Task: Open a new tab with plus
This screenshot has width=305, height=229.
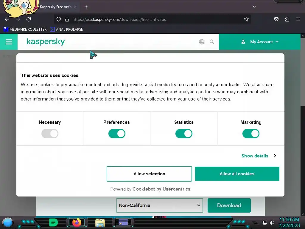Action: [86, 7]
